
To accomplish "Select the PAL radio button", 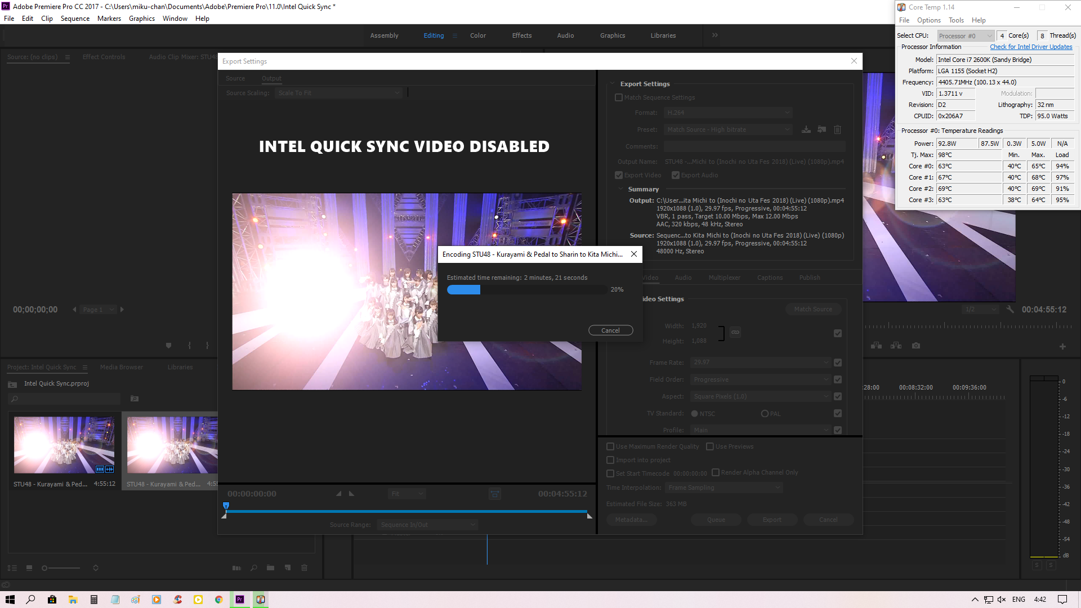I will (x=765, y=414).
